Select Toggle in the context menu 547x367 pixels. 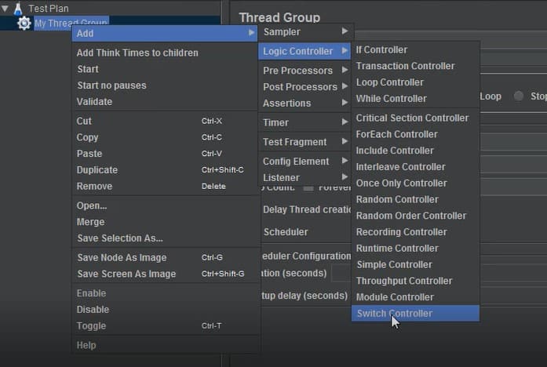tap(165, 326)
